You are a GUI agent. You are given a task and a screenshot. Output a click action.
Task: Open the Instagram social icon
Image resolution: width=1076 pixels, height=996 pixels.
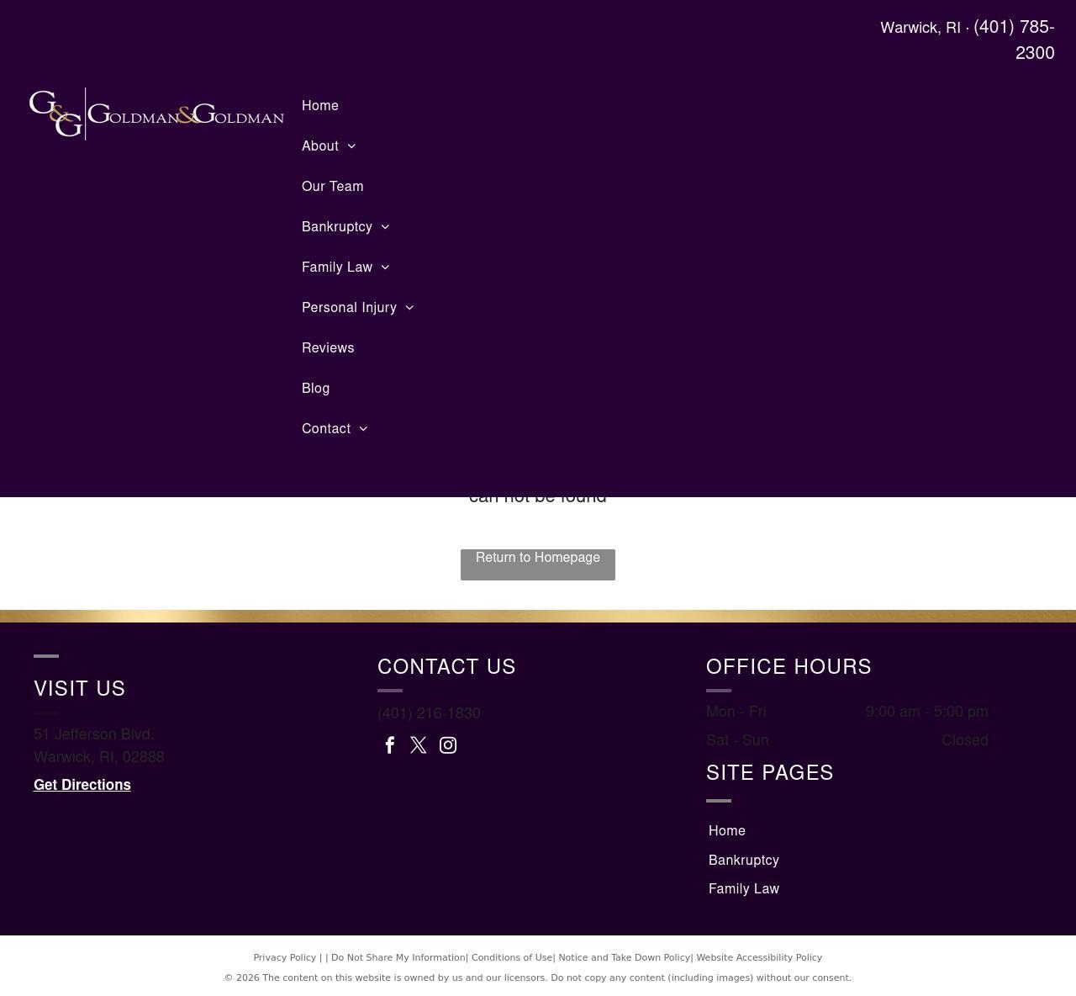(x=448, y=745)
